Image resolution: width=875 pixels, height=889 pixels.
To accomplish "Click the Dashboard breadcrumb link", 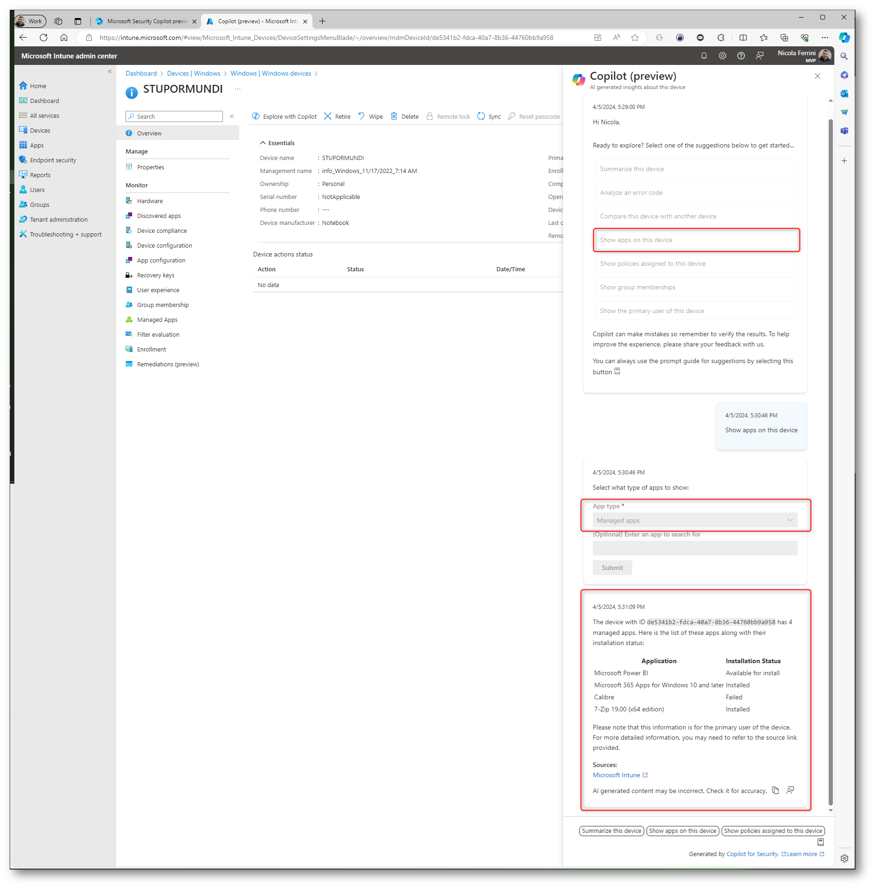I will 141,73.
